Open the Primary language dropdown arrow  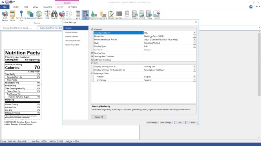pos(195,77)
